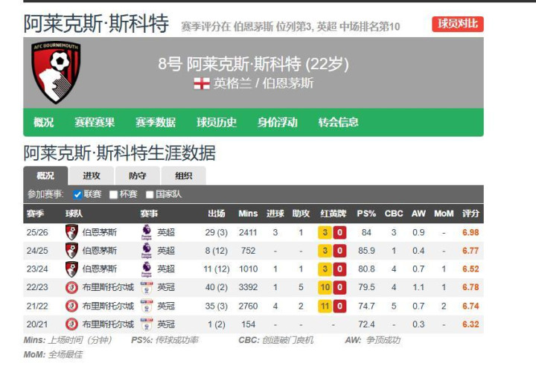This screenshot has width=536, height=372.
Task: Click rating value 6.32
Action: point(470,324)
